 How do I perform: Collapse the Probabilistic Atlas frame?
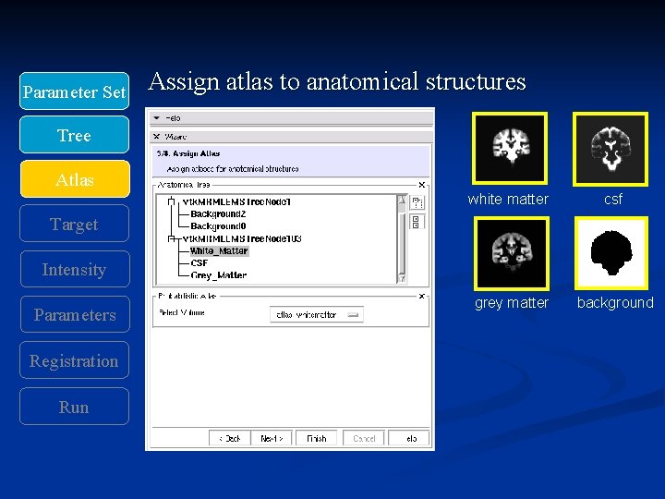421,297
